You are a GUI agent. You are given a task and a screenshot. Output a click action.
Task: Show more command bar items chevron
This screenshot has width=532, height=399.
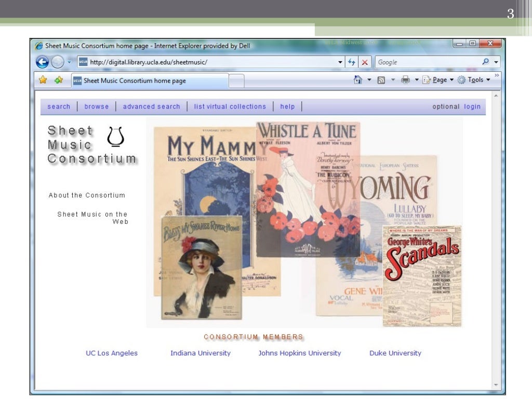(x=497, y=75)
